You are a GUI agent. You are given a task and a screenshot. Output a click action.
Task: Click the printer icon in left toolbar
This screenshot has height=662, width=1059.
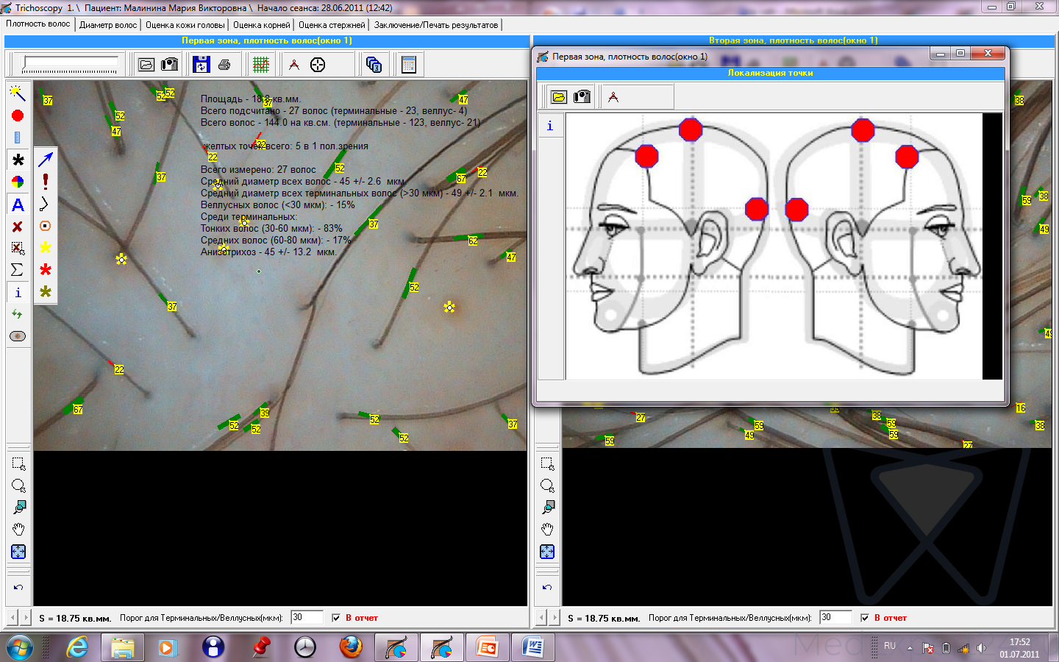coord(224,65)
